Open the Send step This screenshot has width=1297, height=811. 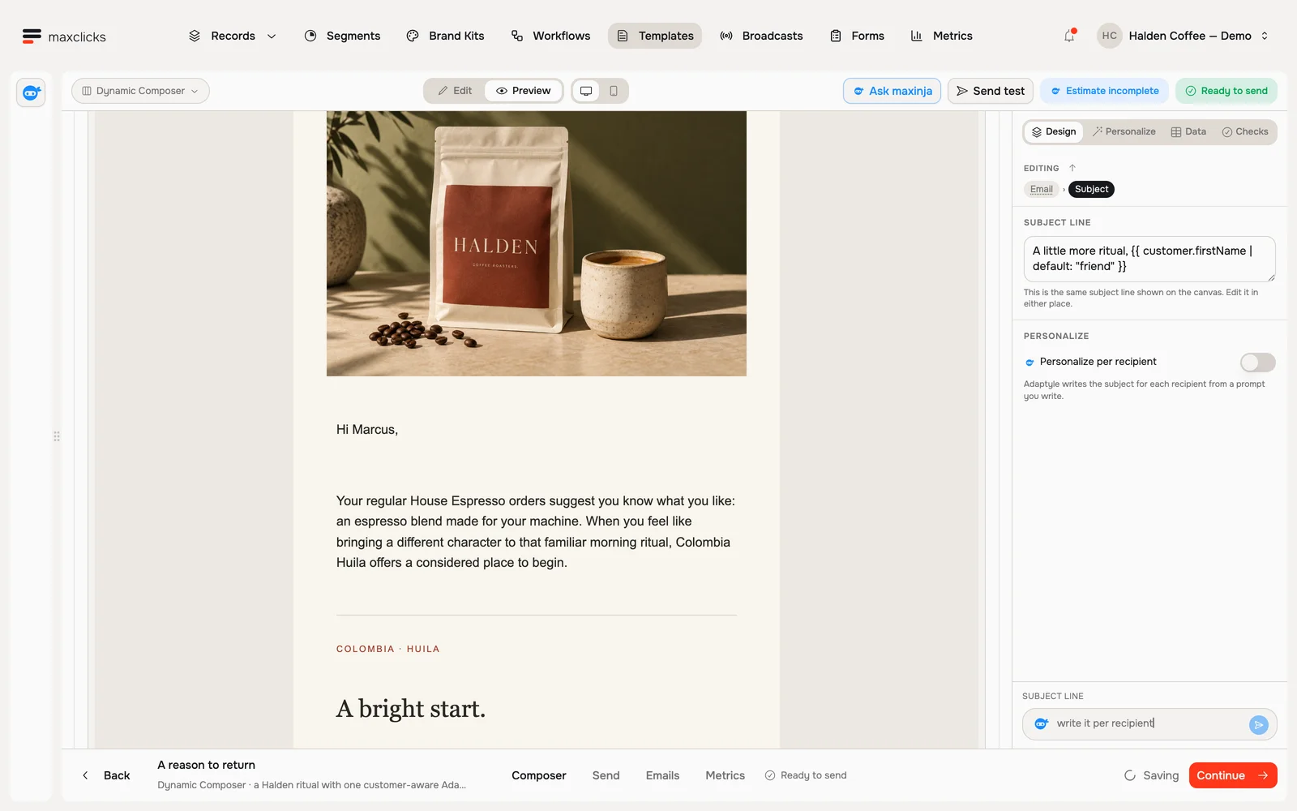606,775
